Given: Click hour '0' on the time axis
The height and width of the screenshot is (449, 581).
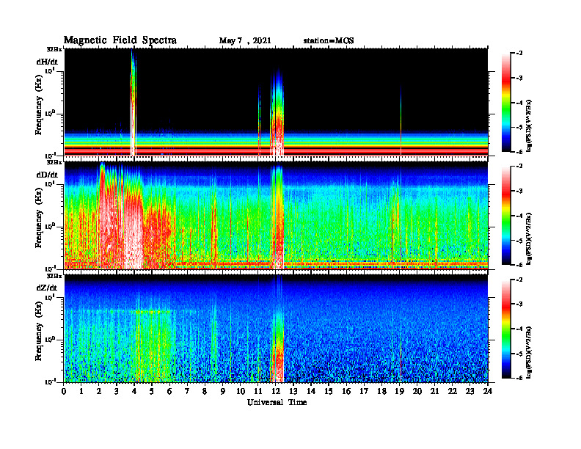Looking at the screenshot, I should point(64,391).
